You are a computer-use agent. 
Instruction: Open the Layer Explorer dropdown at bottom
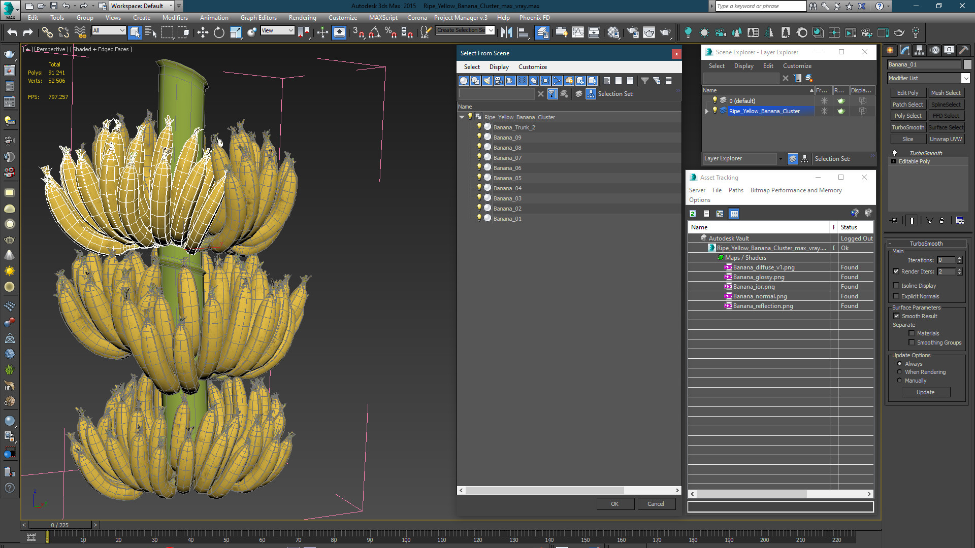(x=781, y=159)
